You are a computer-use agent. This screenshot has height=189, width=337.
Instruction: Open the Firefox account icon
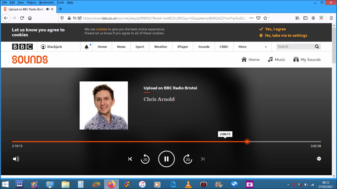tap(313, 18)
